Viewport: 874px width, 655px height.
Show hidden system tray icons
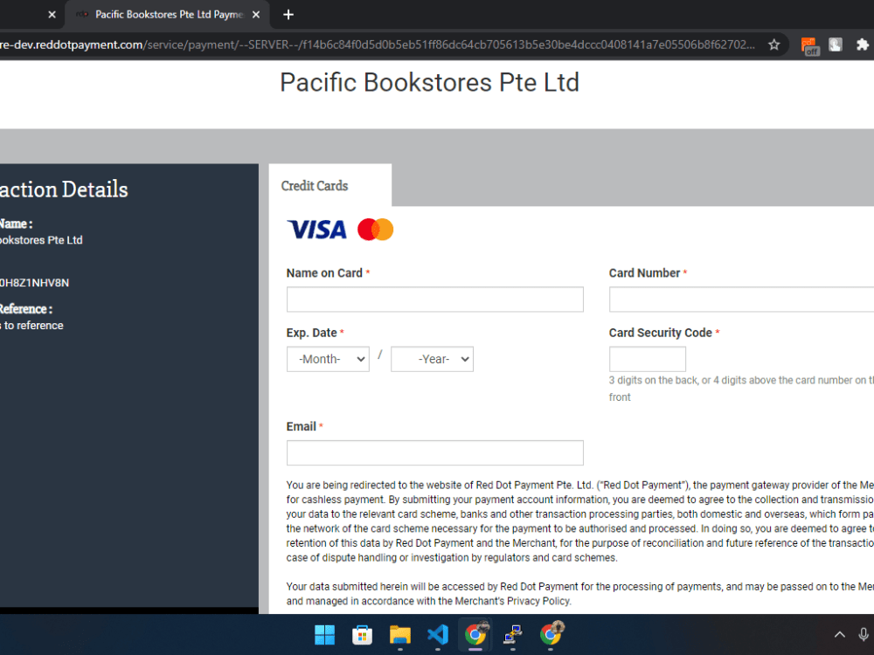tap(839, 634)
